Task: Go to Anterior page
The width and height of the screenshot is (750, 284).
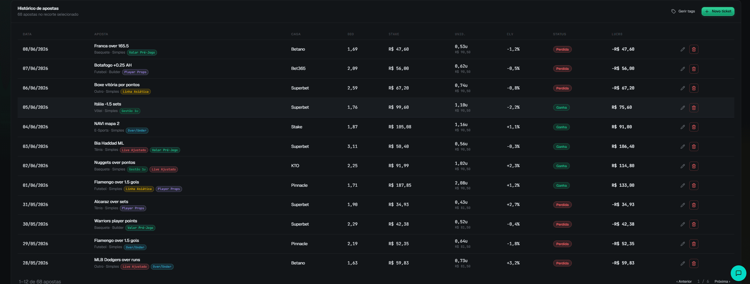Action: [684, 281]
